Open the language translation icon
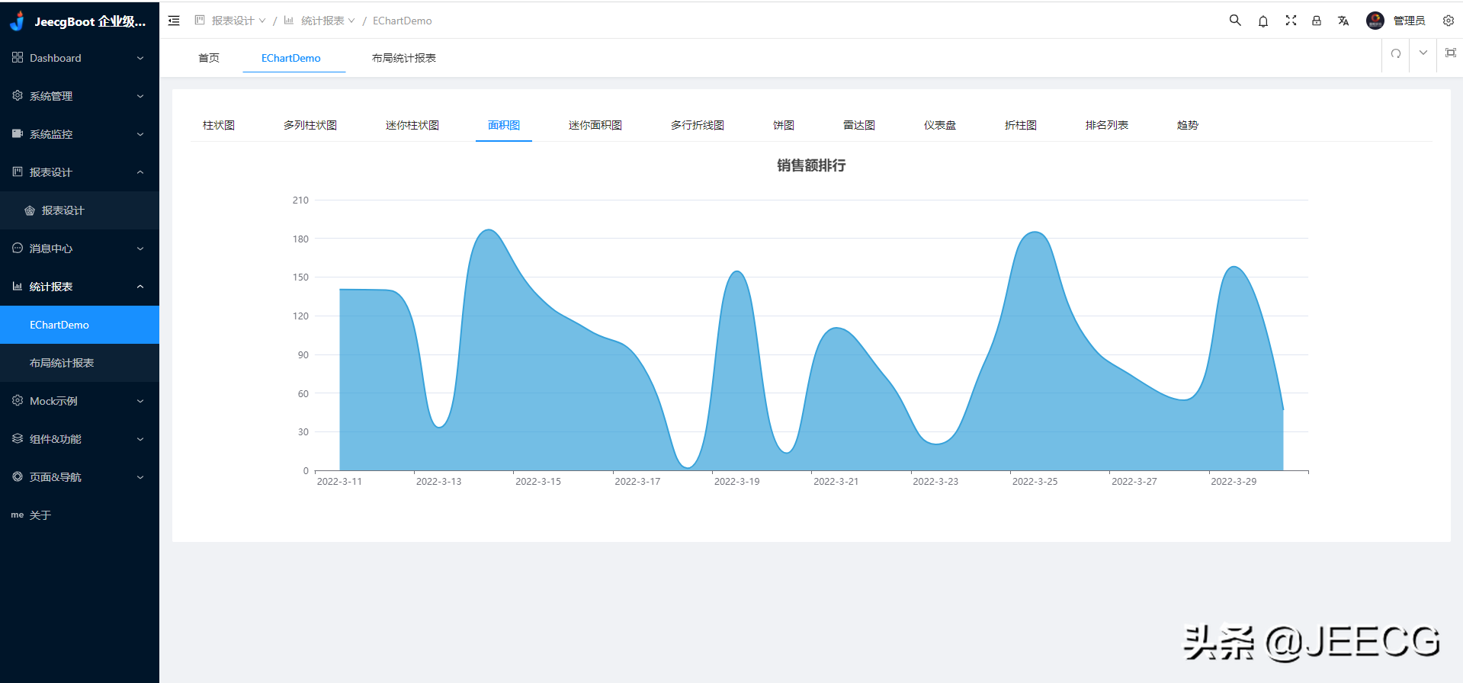Image resolution: width=1463 pixels, height=683 pixels. point(1343,21)
